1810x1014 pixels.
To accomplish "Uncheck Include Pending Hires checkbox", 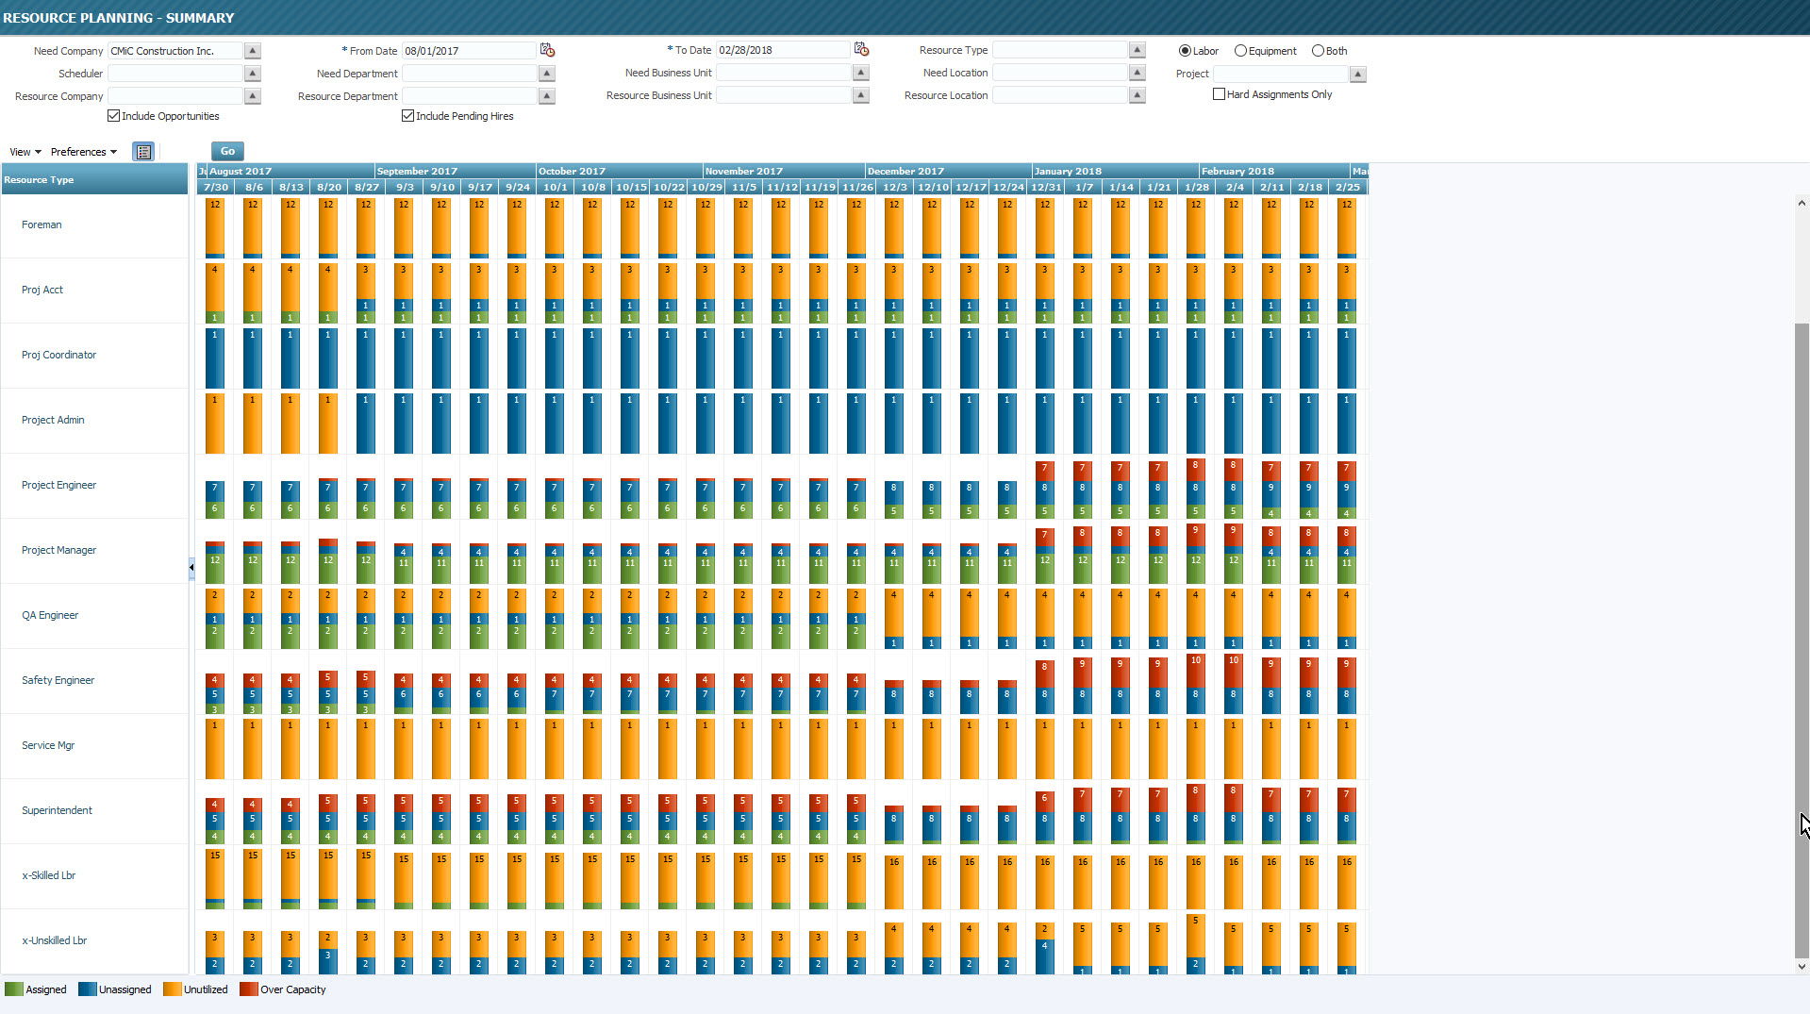I will pyautogui.click(x=408, y=116).
